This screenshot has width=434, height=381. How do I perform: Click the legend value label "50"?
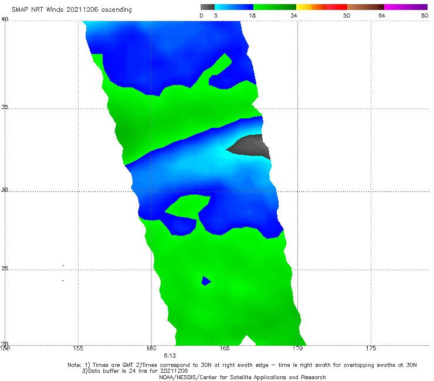pos(347,15)
